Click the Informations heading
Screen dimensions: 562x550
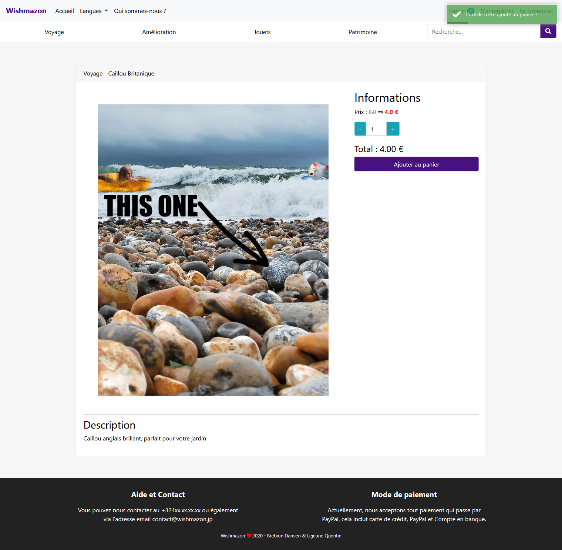tap(387, 98)
